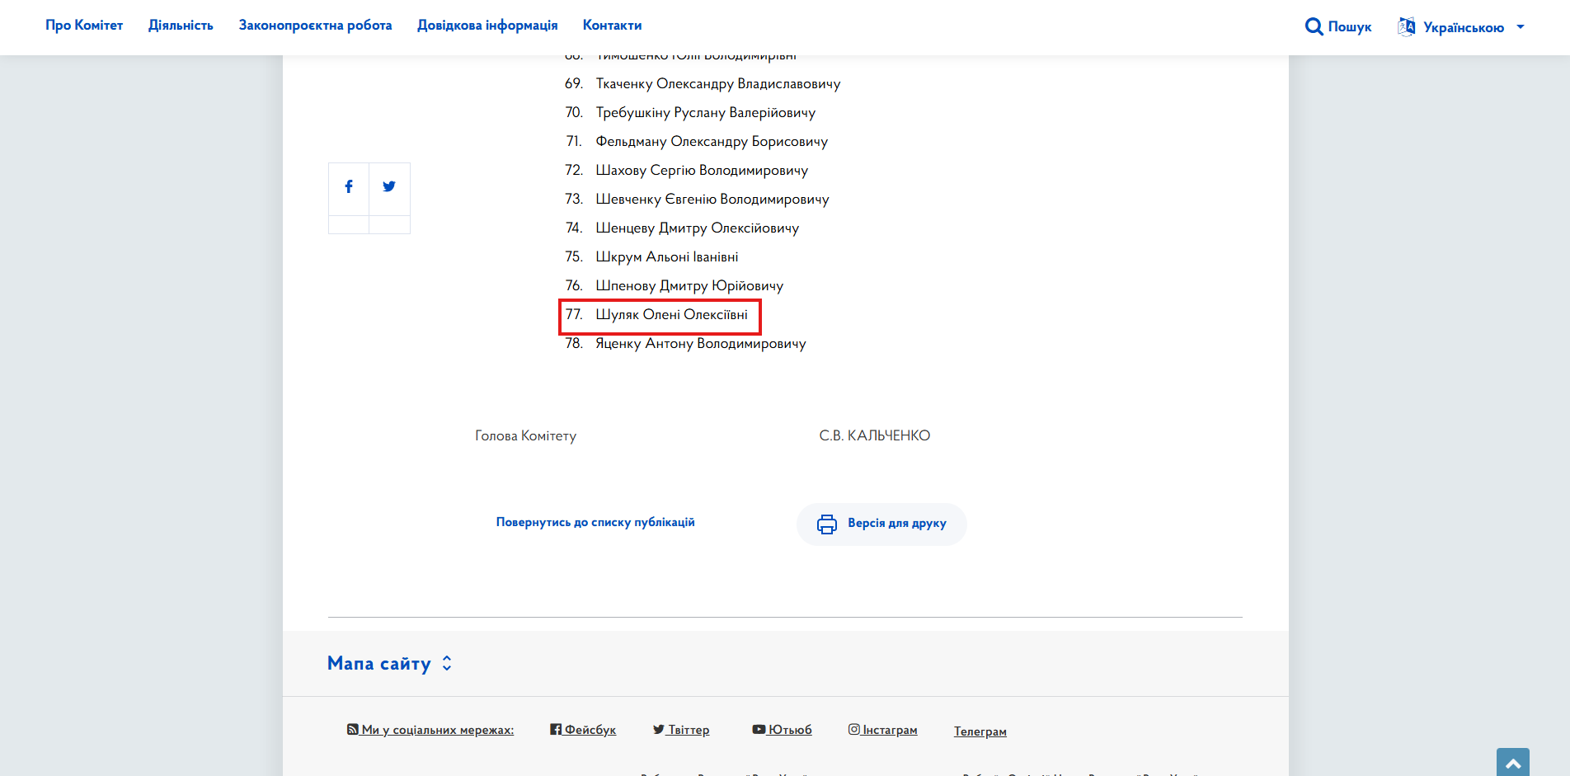
Task: Open the Про Комітет menu
Action: pyautogui.click(x=84, y=26)
